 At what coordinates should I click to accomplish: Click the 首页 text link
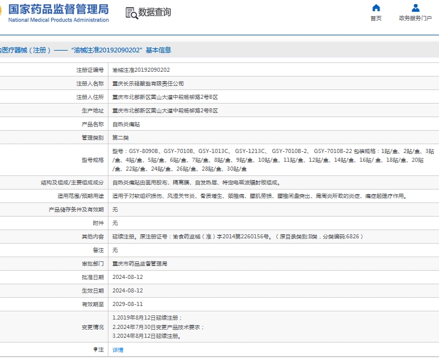[376, 18]
